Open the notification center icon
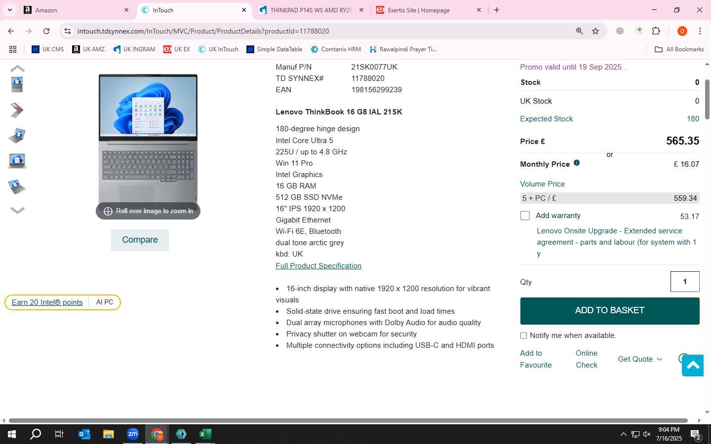The image size is (711, 444). tap(696, 435)
